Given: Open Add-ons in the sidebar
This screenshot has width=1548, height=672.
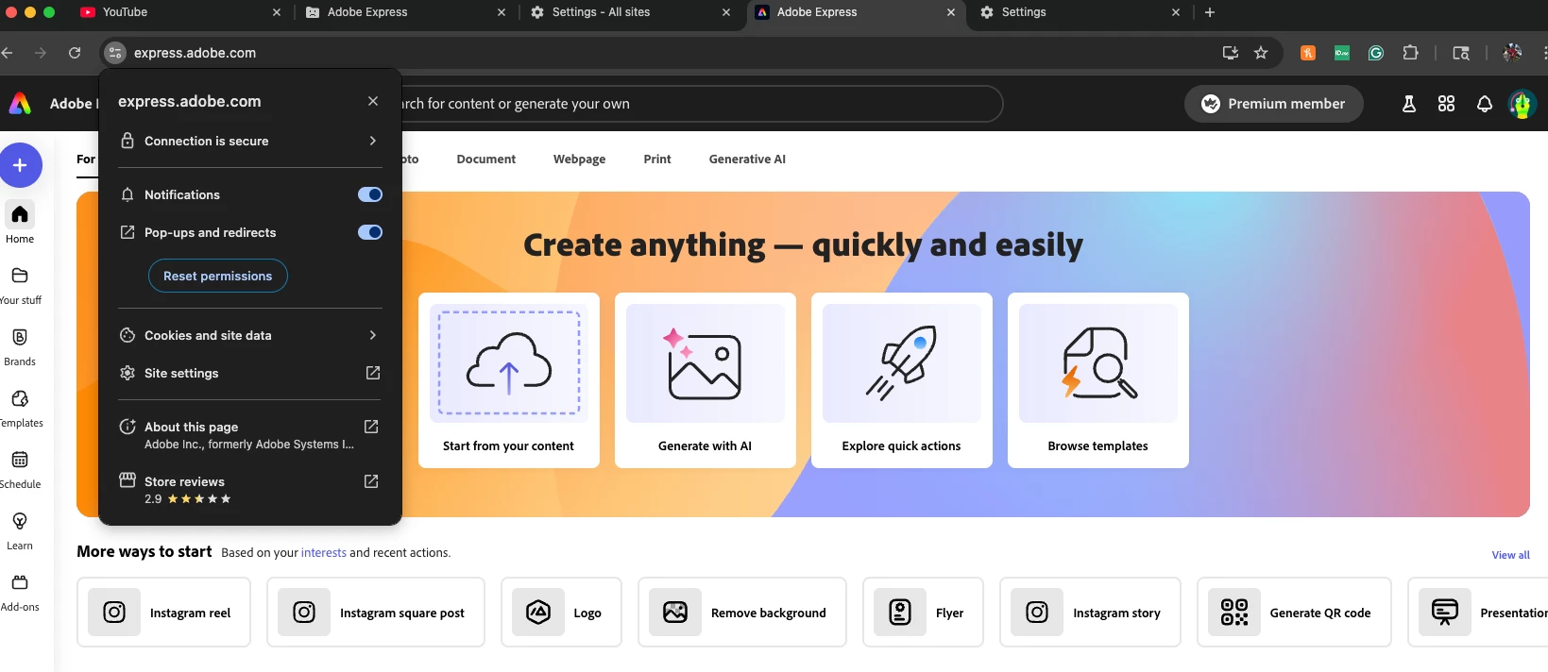Looking at the screenshot, I should point(20,593).
